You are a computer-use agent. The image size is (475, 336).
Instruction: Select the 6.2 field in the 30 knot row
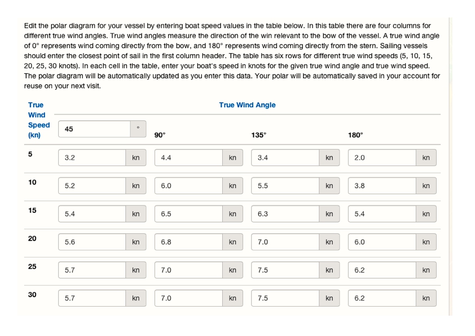382,298
